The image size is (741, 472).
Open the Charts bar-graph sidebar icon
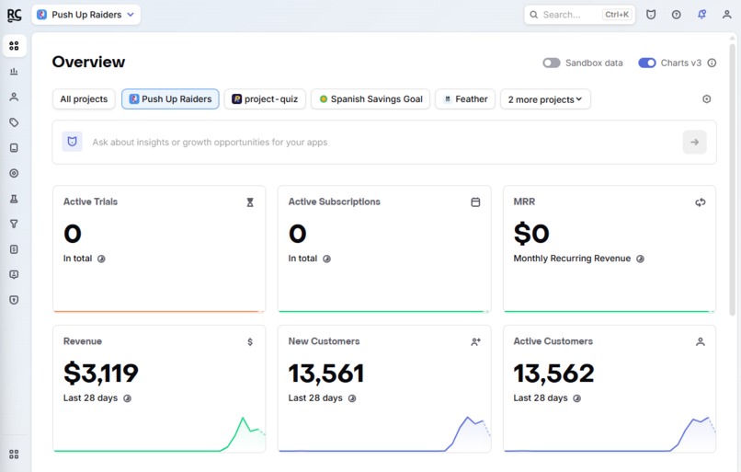coord(14,72)
